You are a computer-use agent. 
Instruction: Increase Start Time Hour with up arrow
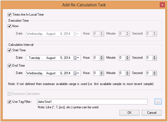102,57
